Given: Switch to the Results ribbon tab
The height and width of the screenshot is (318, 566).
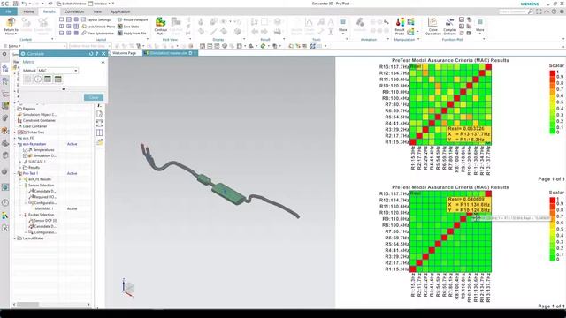Looking at the screenshot, I should pyautogui.click(x=50, y=11).
